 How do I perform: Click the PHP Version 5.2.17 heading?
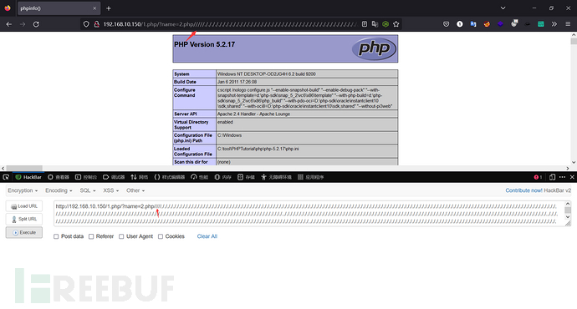click(205, 44)
